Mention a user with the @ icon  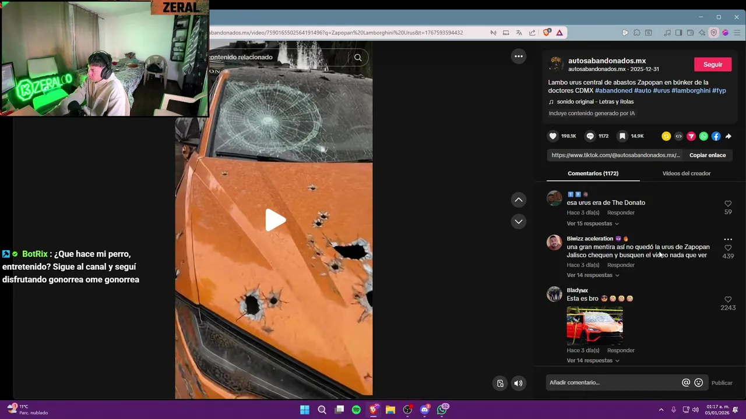(x=686, y=382)
